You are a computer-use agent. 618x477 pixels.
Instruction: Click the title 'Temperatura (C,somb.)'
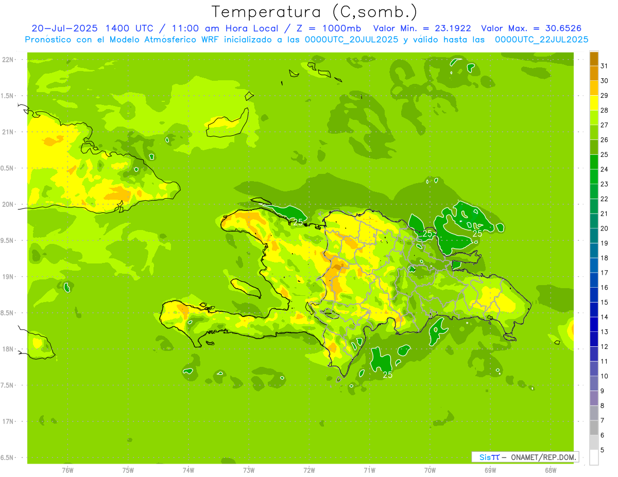click(314, 12)
